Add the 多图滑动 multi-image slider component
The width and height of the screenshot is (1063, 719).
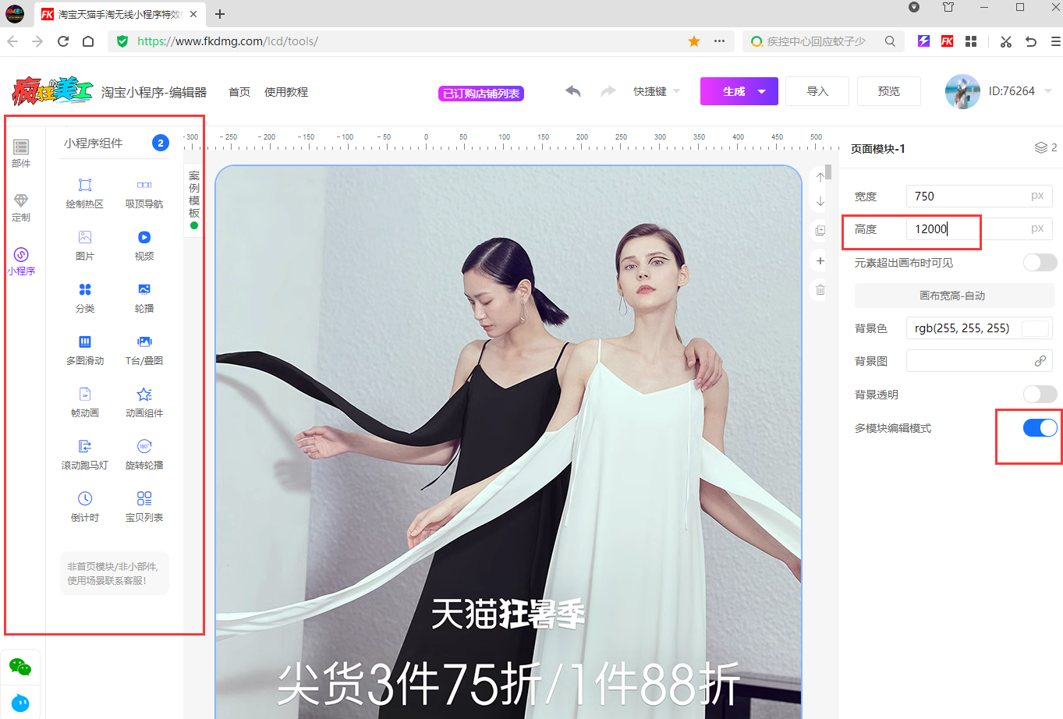[x=85, y=349]
